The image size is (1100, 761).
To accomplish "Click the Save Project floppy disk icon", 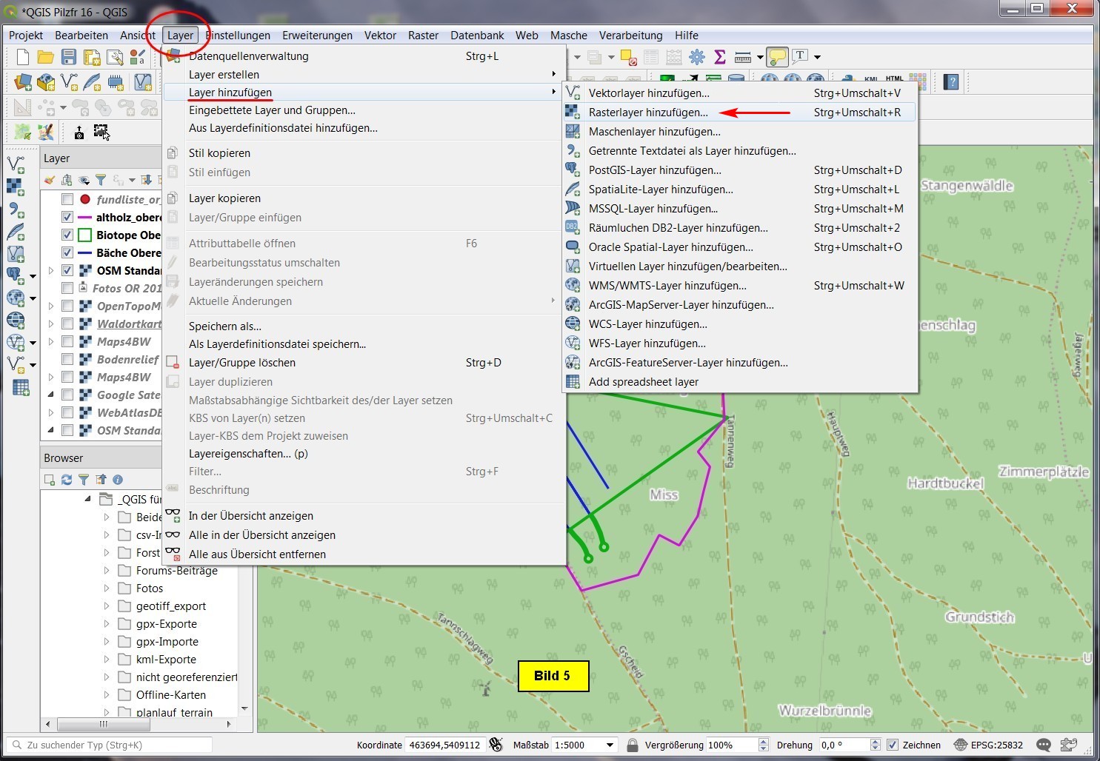I will (x=68, y=57).
